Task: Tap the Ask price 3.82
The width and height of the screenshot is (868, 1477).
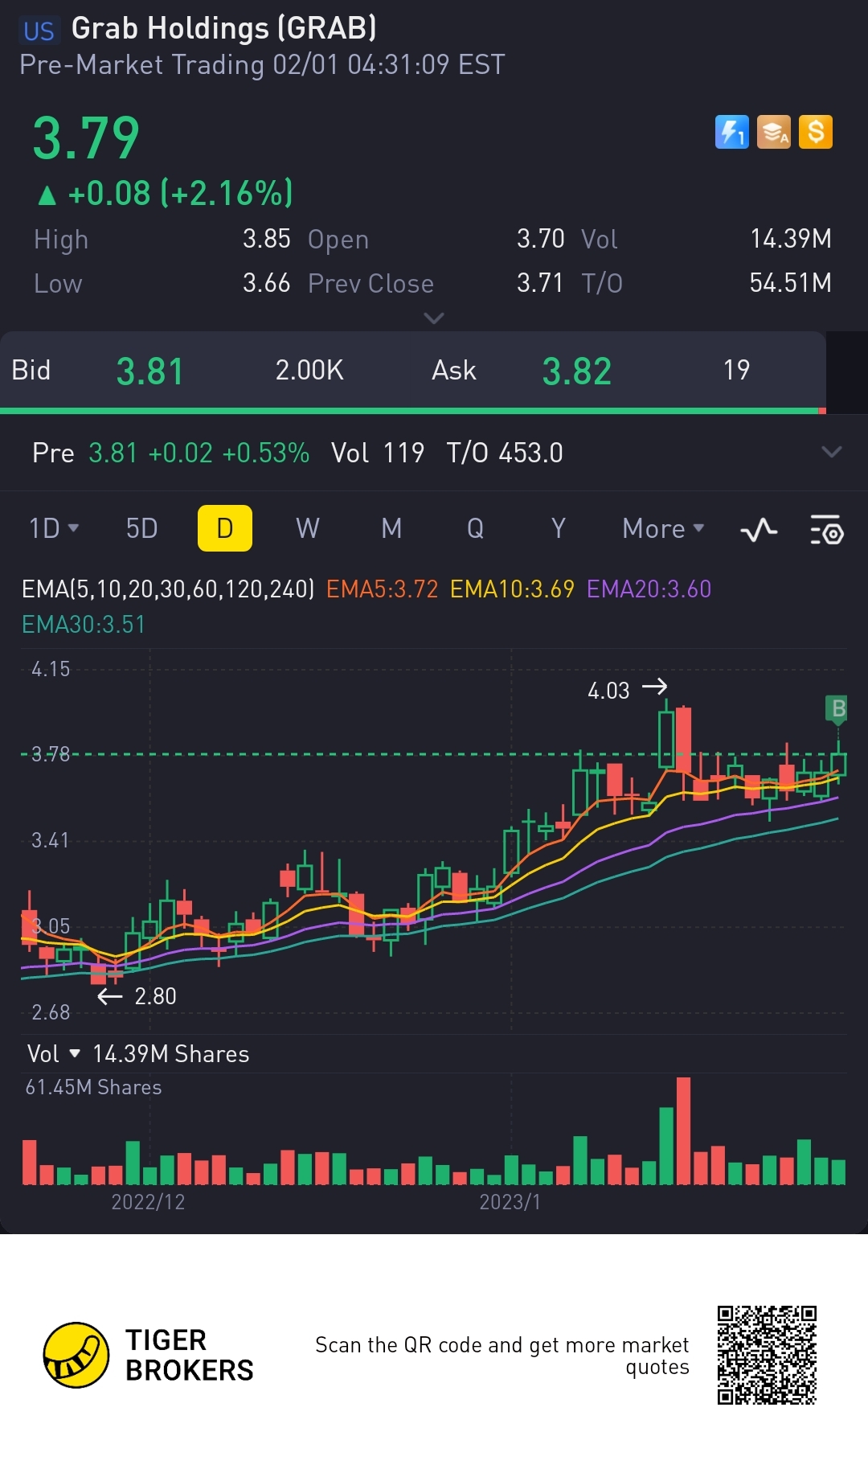Action: [576, 371]
